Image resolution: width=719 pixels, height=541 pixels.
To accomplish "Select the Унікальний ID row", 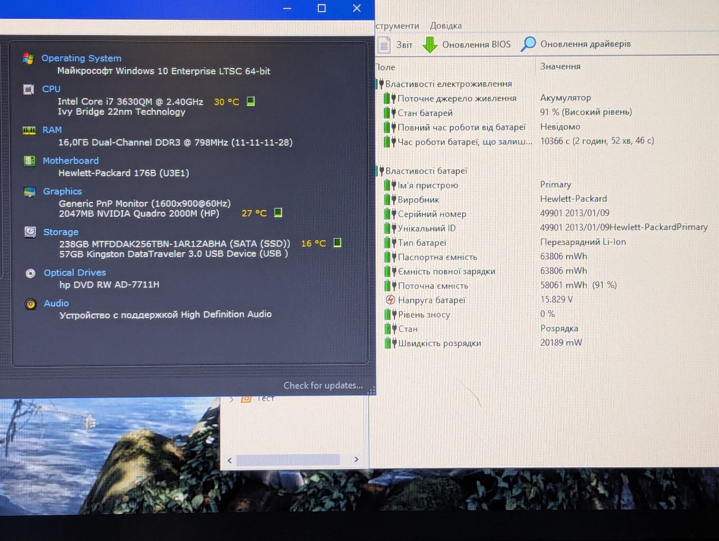I will pyautogui.click(x=547, y=228).
